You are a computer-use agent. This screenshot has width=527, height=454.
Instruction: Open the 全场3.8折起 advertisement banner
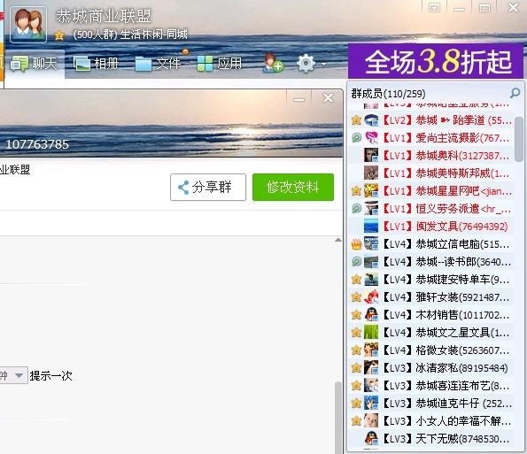(436, 61)
